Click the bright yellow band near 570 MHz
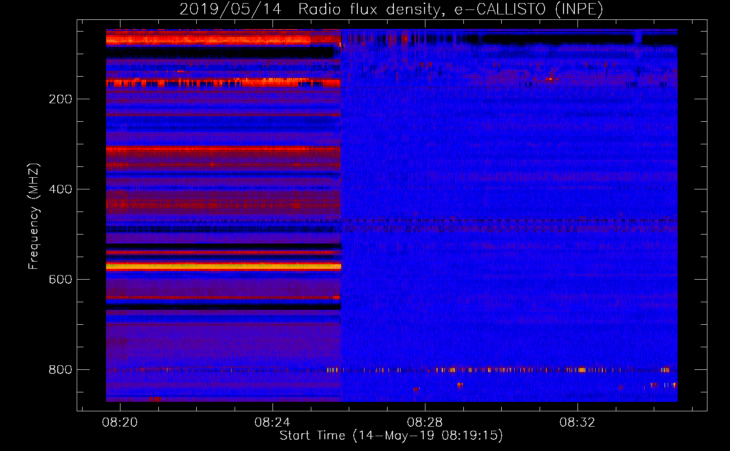Screen dimensions: 730x451 point(223,267)
